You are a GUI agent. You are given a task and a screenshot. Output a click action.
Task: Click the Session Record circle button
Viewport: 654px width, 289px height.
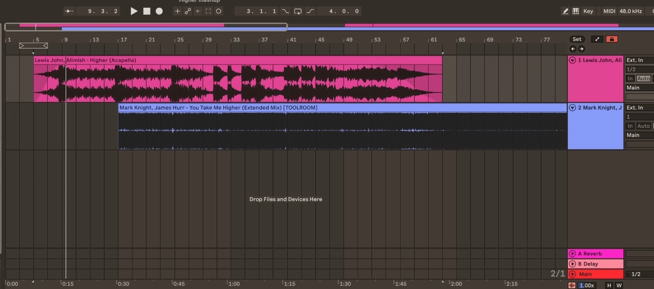pos(218,11)
